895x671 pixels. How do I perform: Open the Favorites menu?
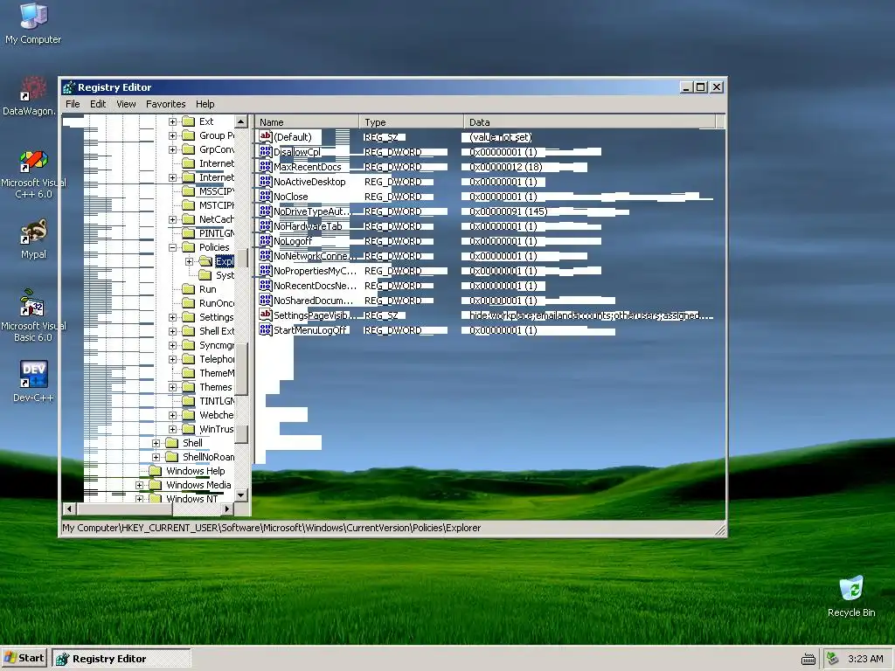[165, 104]
